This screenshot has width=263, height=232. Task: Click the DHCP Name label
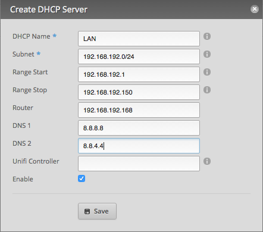click(32, 36)
